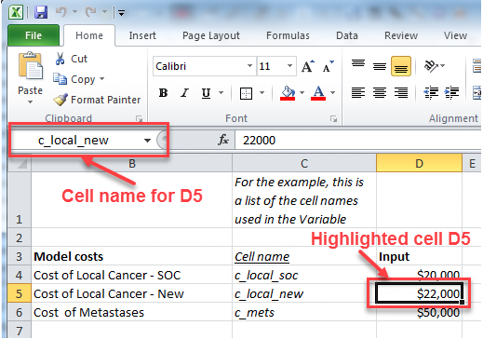The height and width of the screenshot is (339, 483).
Task: Open fill color dropdown arrow
Action: (302, 92)
